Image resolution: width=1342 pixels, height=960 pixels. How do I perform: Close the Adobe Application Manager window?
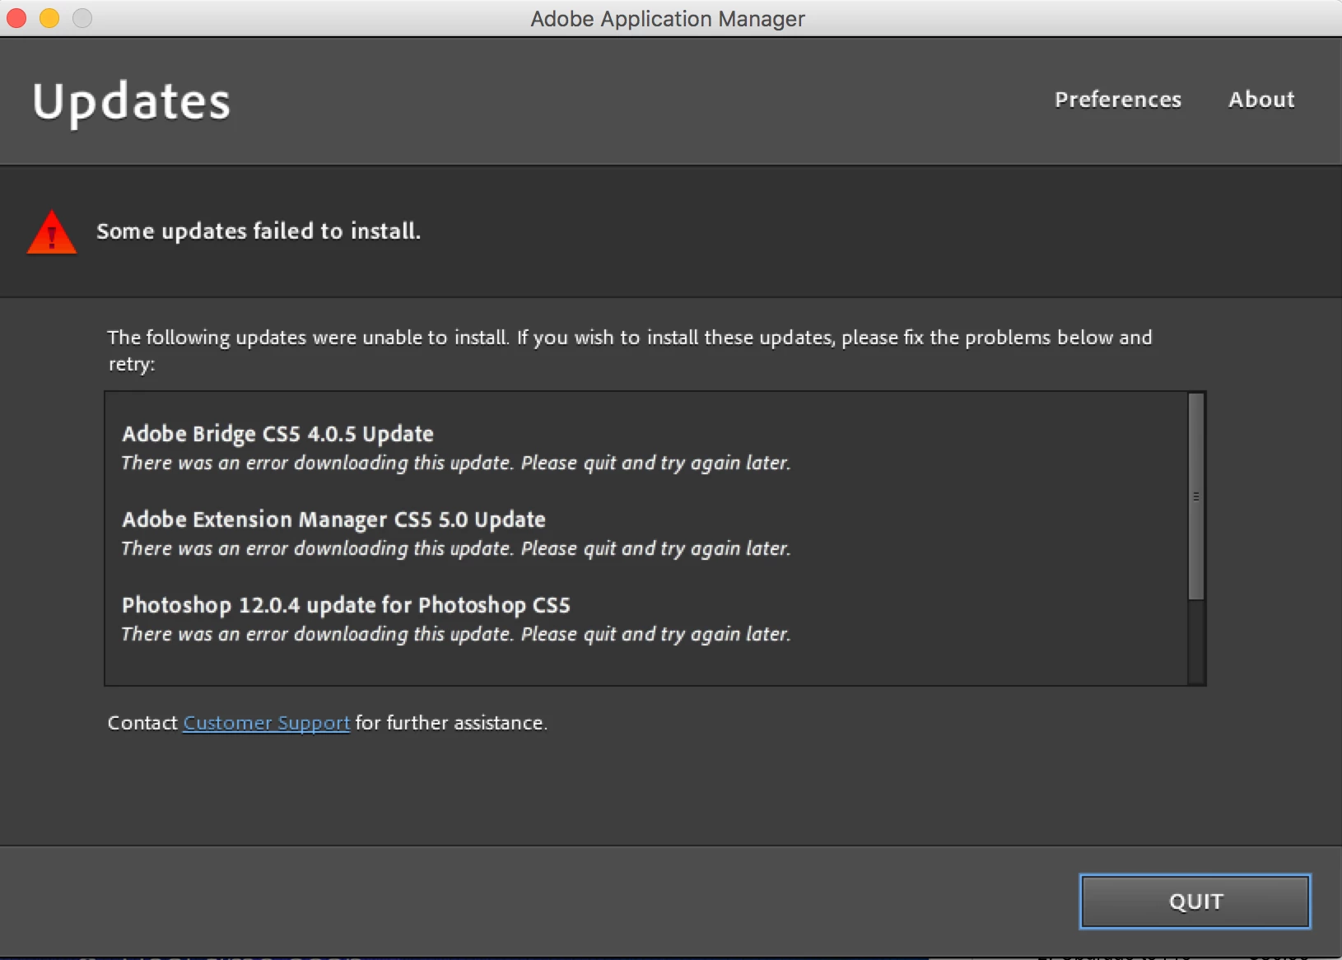click(x=16, y=18)
